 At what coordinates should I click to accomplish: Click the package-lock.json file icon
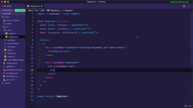(4, 70)
